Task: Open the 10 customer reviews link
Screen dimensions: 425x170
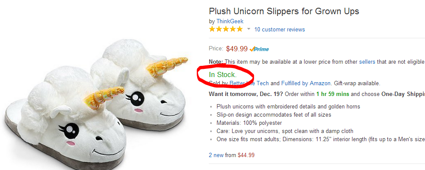Action: click(280, 29)
